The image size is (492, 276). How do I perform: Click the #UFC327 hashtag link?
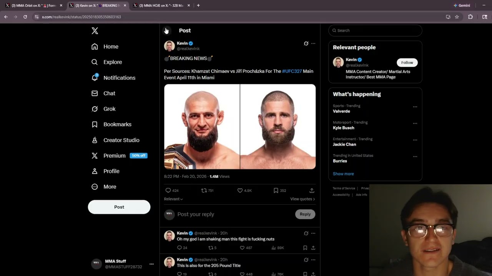[292, 71]
